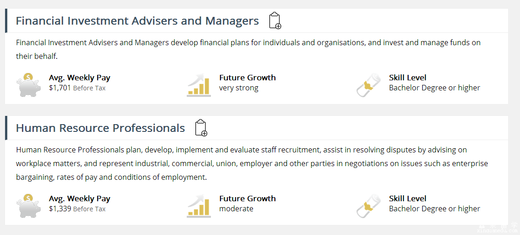
Task: Open Human Resource Professionals heading
Action: point(100,128)
